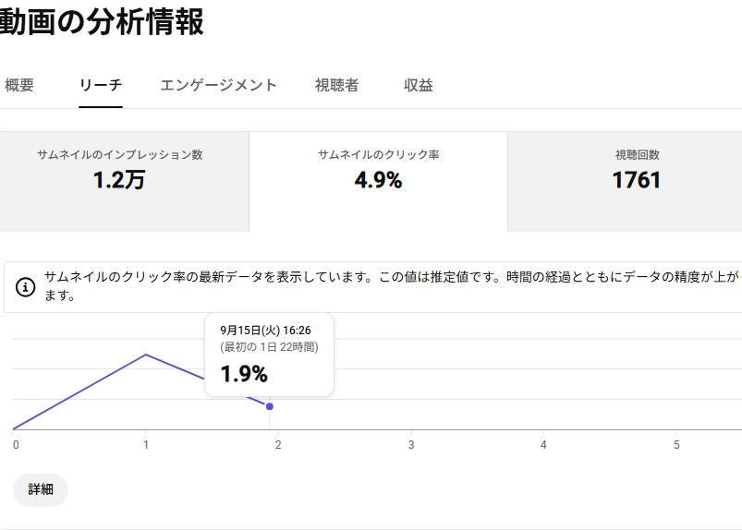Click the 4.9% click rate value
Image resolution: width=742 pixels, height=530 pixels.
point(378,180)
